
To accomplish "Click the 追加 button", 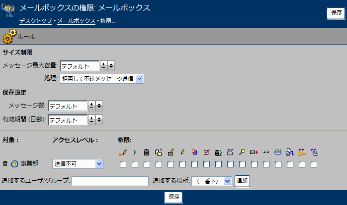I will coord(242,181).
